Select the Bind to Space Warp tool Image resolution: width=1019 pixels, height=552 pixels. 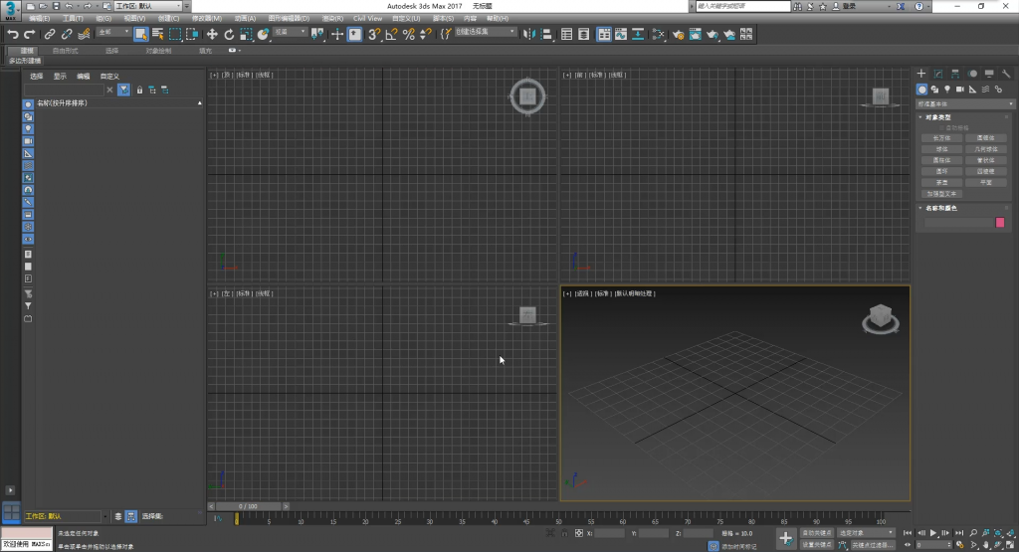point(84,35)
